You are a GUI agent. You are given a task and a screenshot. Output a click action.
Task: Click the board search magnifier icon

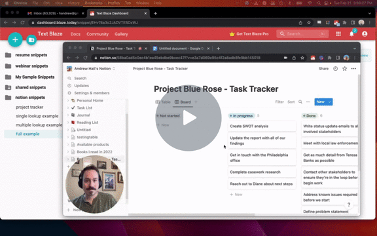tap(300, 102)
